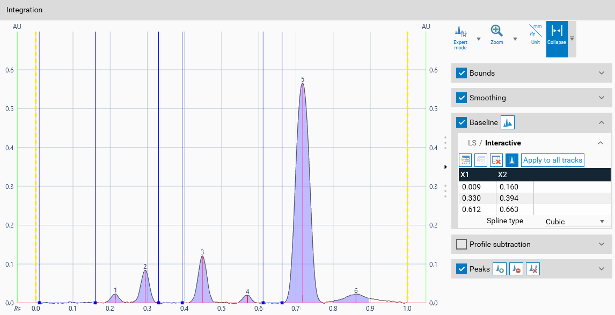Open the Spline type Cubic dropdown

(575, 222)
